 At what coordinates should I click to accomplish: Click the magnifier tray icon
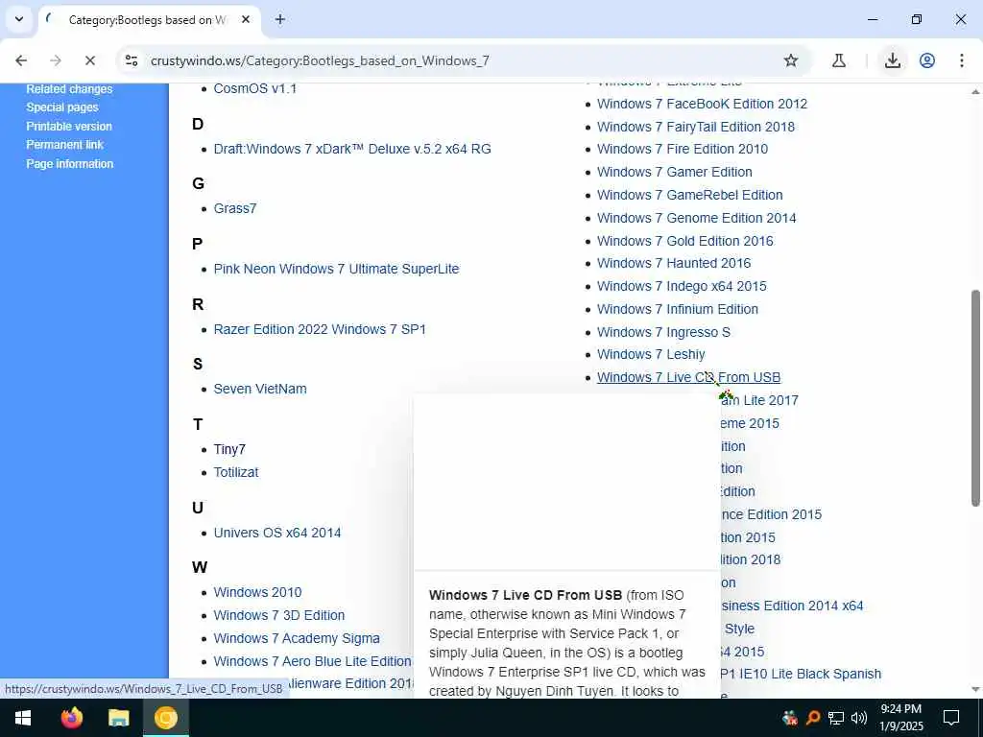(x=812, y=718)
